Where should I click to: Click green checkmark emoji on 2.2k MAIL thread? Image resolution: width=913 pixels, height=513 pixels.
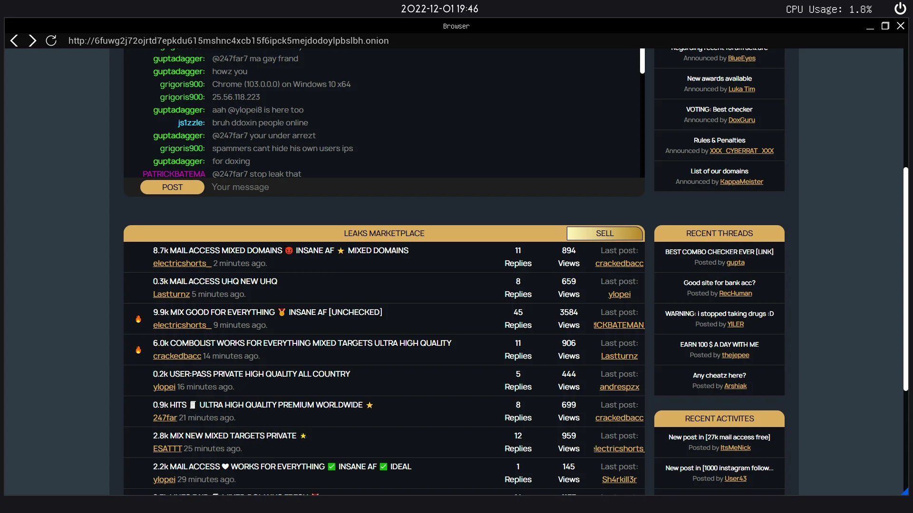pos(330,466)
